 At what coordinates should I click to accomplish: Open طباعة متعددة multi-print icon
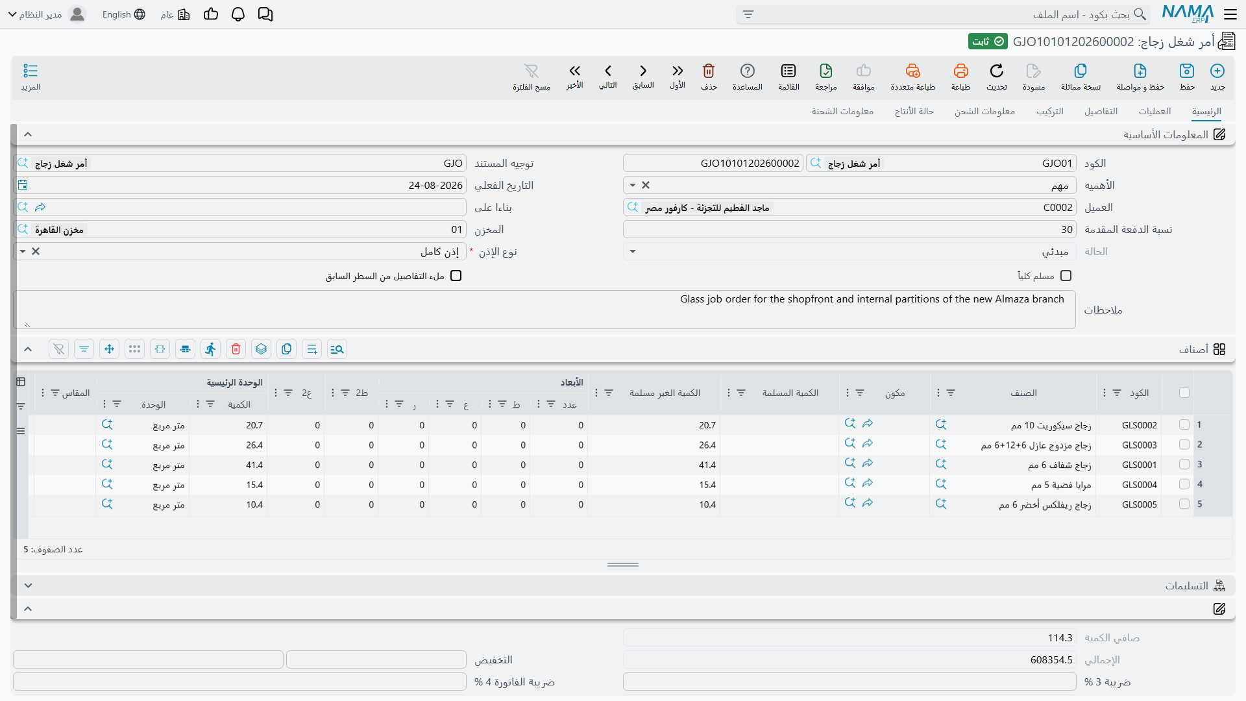tap(913, 71)
